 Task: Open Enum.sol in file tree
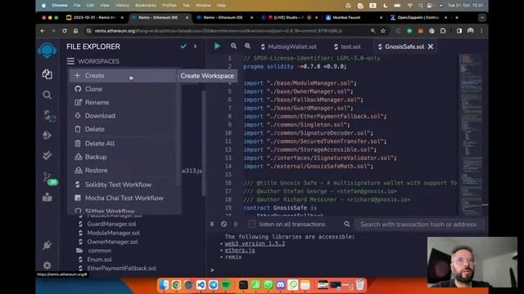pos(99,260)
